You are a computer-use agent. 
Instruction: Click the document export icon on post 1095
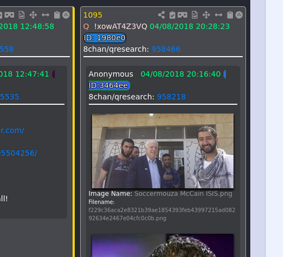click(x=195, y=15)
